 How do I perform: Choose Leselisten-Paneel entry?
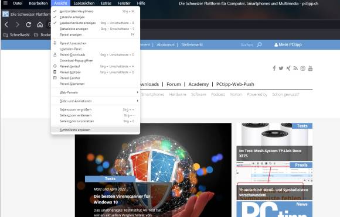(96, 49)
